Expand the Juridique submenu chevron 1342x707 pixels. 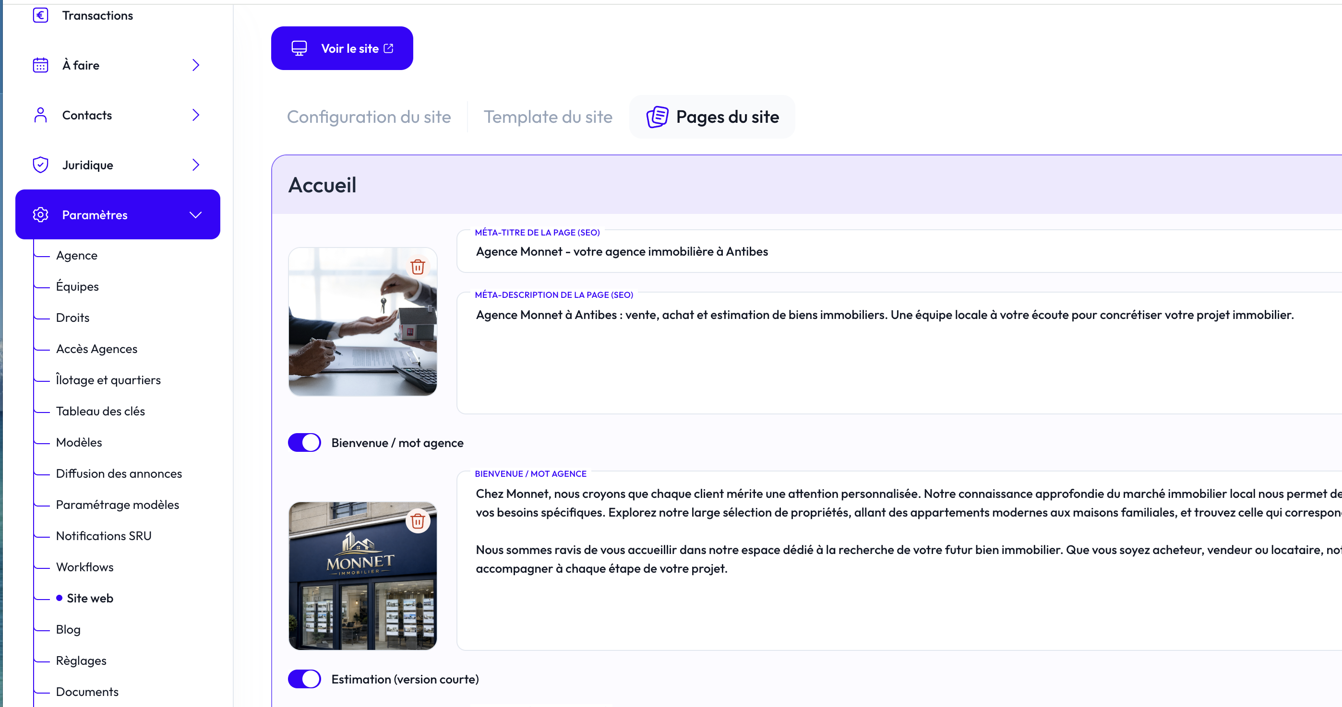196,165
